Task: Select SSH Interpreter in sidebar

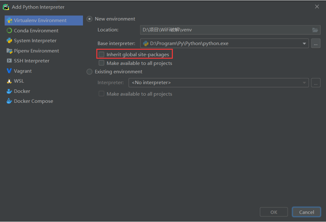Action: tap(44, 61)
